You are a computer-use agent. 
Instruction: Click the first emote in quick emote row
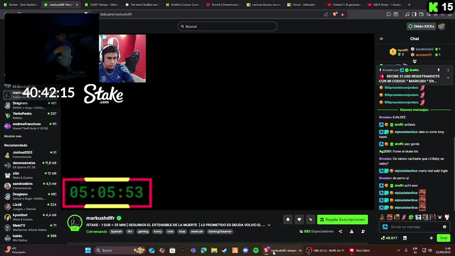point(382,217)
